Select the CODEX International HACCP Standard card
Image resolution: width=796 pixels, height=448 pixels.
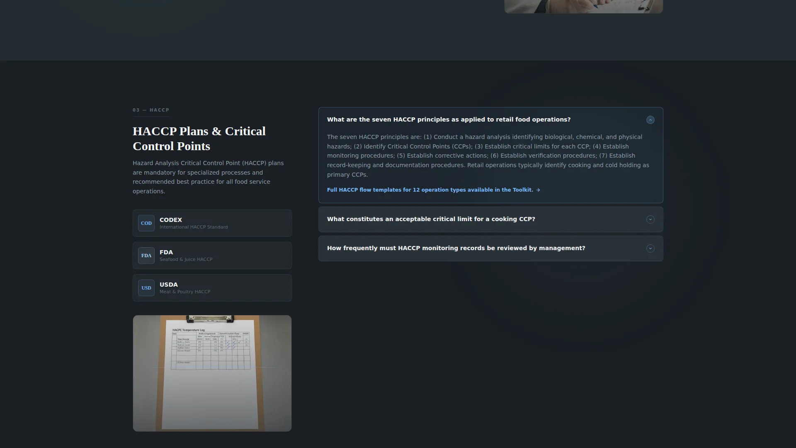coord(212,223)
